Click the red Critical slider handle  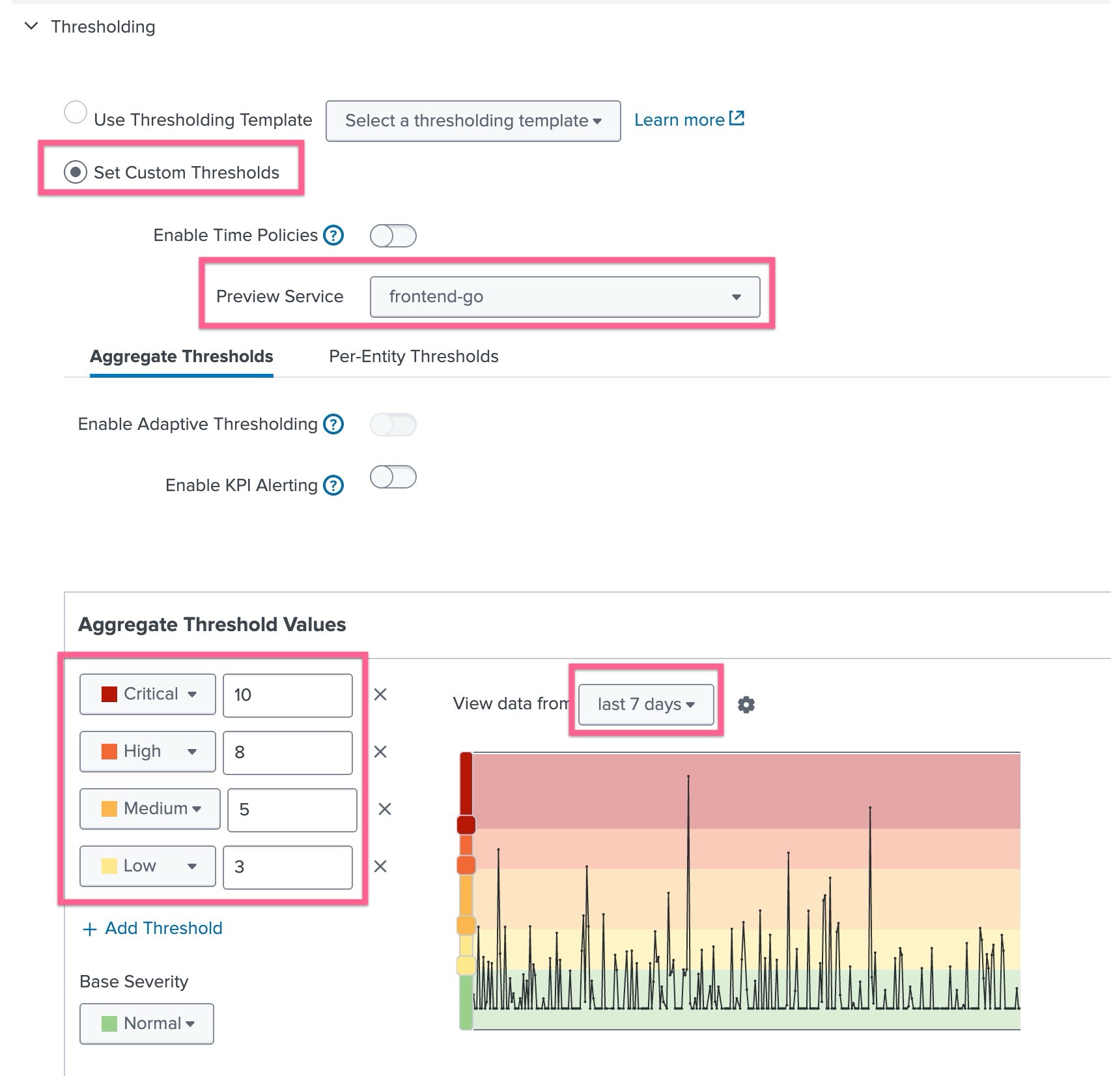[x=466, y=825]
